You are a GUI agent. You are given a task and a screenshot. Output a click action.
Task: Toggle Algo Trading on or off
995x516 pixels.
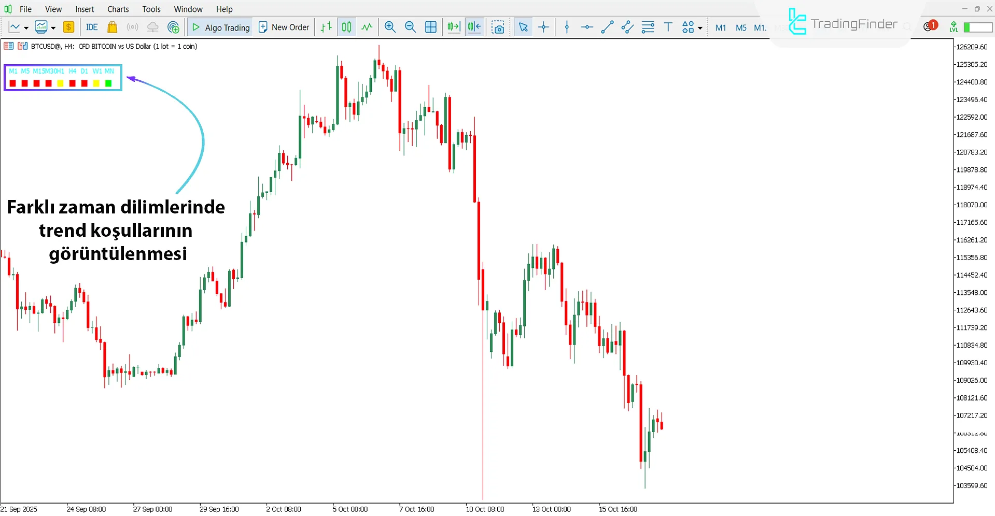[x=220, y=27]
